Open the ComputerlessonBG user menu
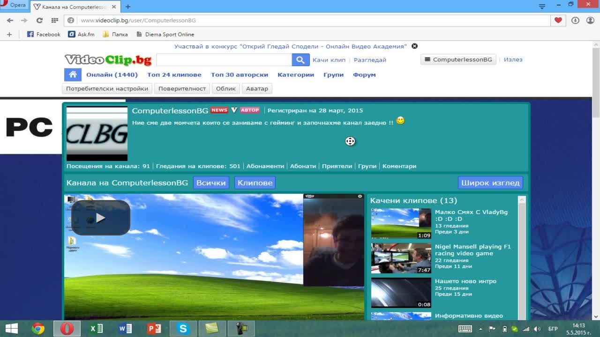600x337 pixels. point(458,60)
